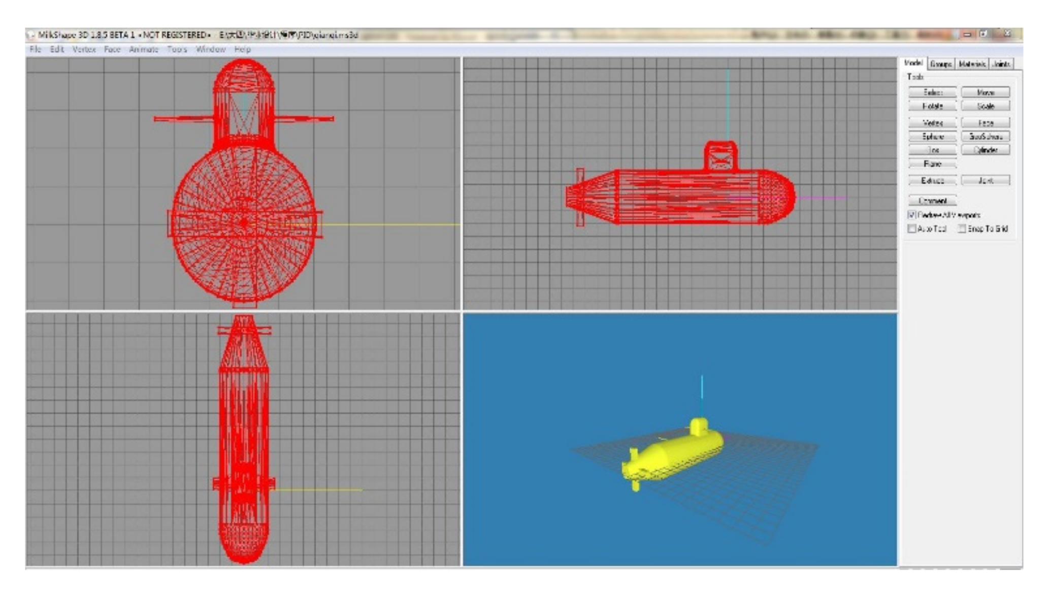Open the Joints tab
The image size is (1048, 591).
pos(1000,63)
